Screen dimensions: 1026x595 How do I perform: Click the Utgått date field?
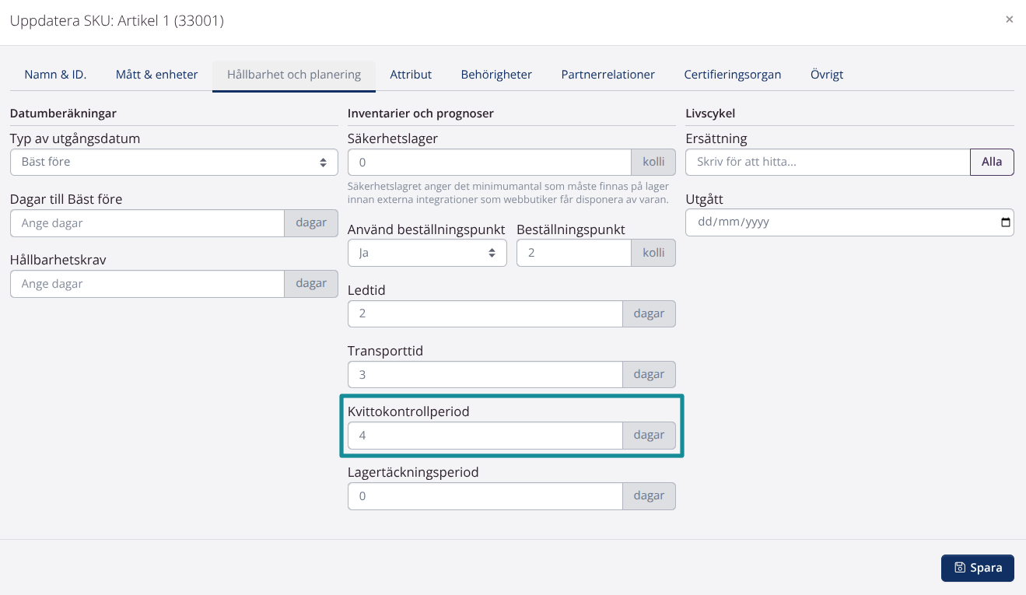point(849,222)
